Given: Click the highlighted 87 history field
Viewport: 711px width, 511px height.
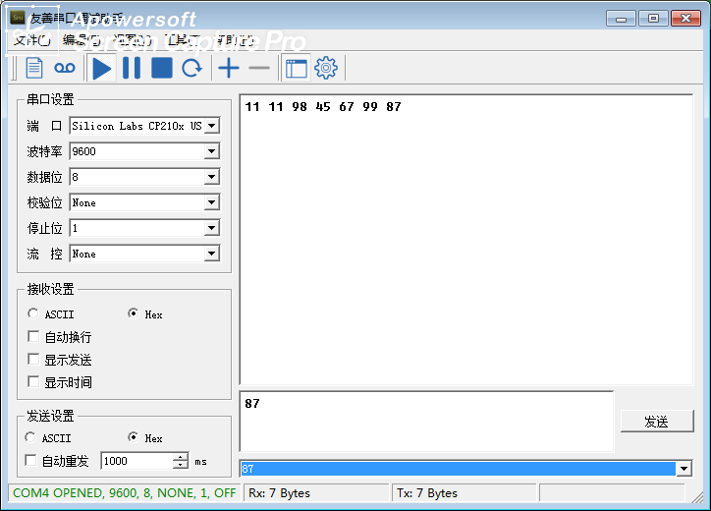Looking at the screenshot, I should pyautogui.click(x=458, y=469).
